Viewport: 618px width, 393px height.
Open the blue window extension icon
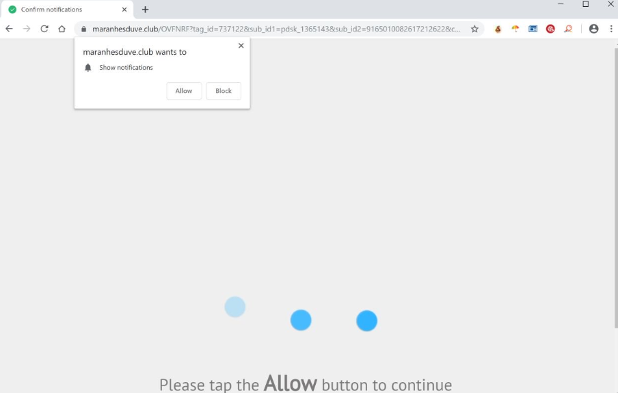(x=533, y=29)
